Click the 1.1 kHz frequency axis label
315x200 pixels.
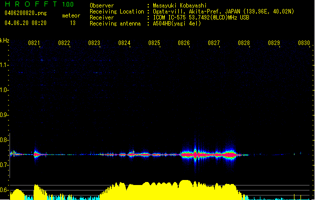click(4, 65)
